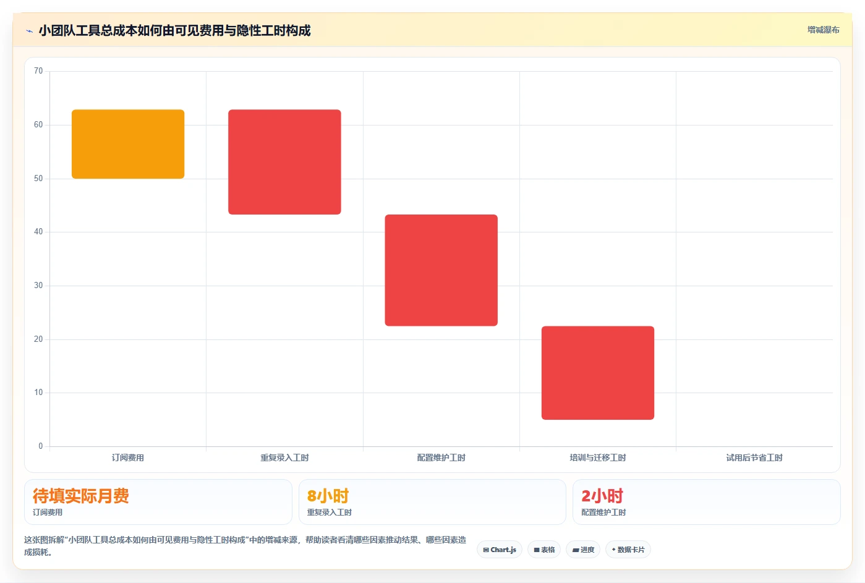865x583 pixels.
Task: Click the lightning icon beside the title
Action: pos(29,31)
